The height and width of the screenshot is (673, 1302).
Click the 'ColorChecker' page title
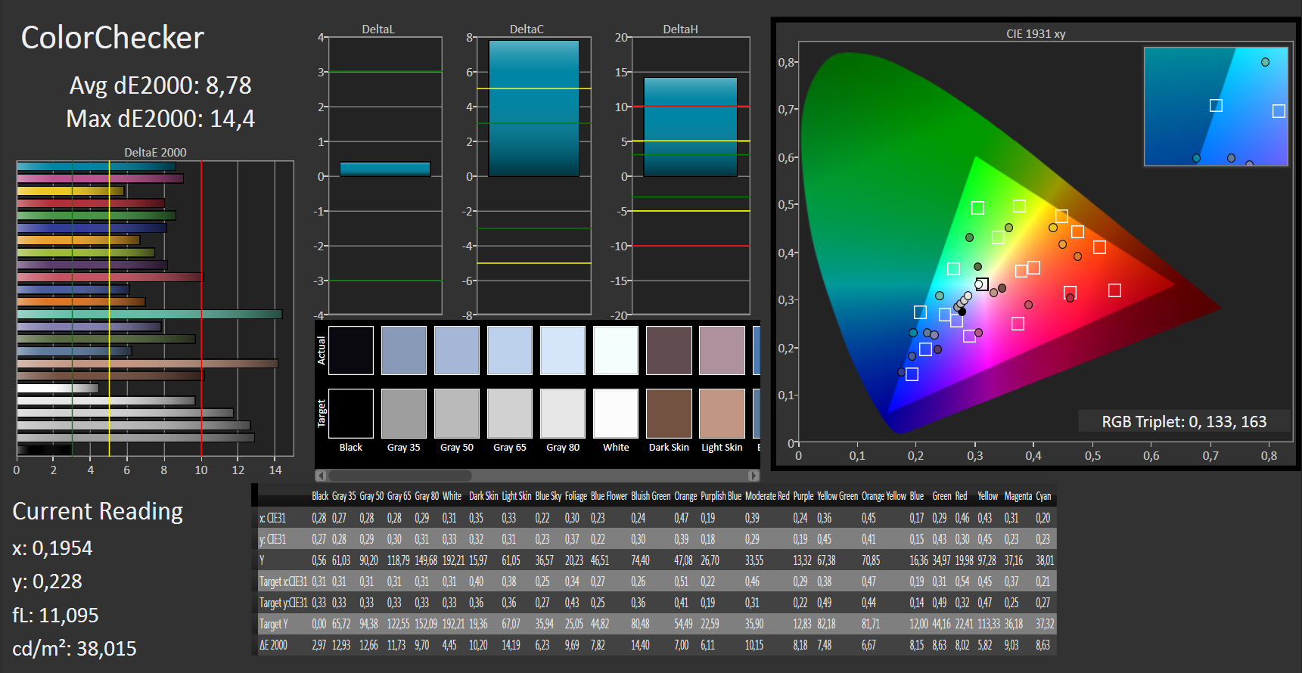[113, 38]
